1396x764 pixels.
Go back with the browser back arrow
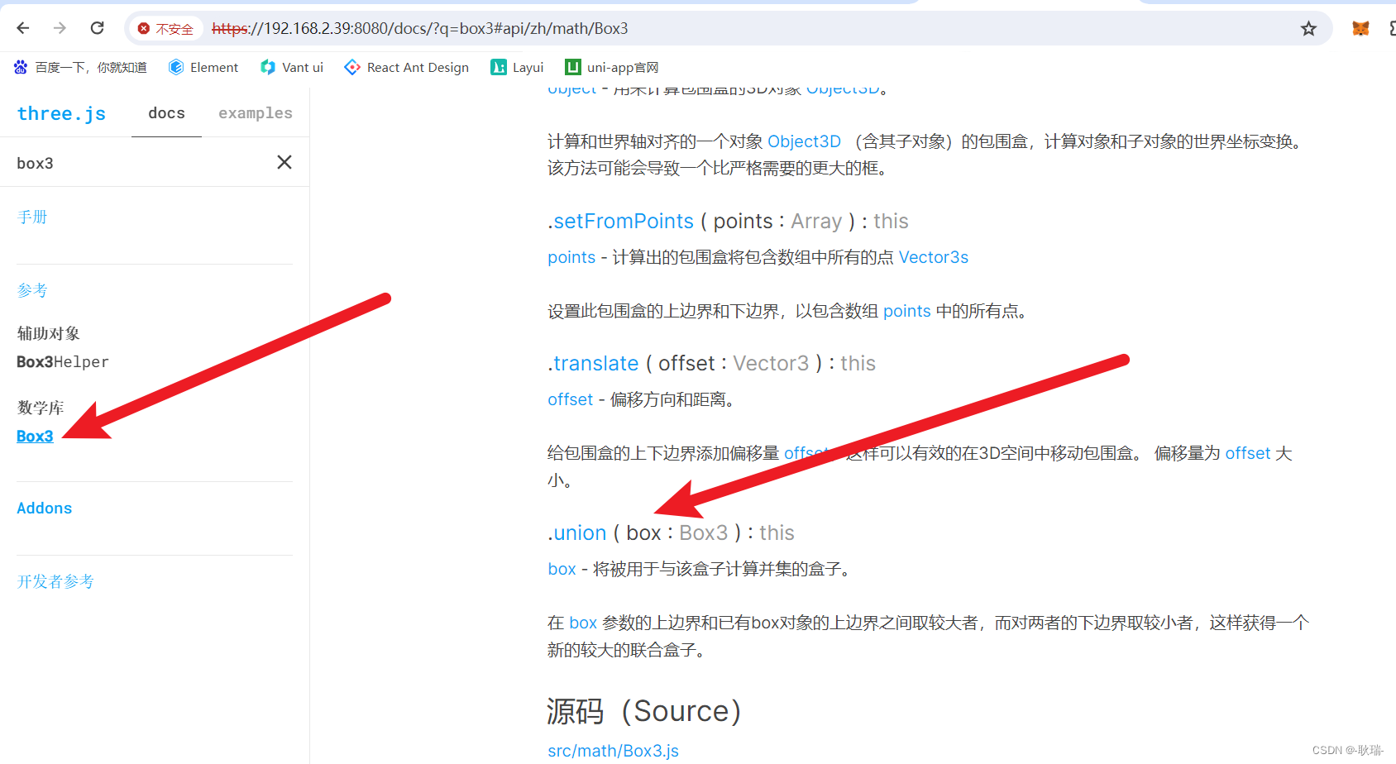point(23,28)
